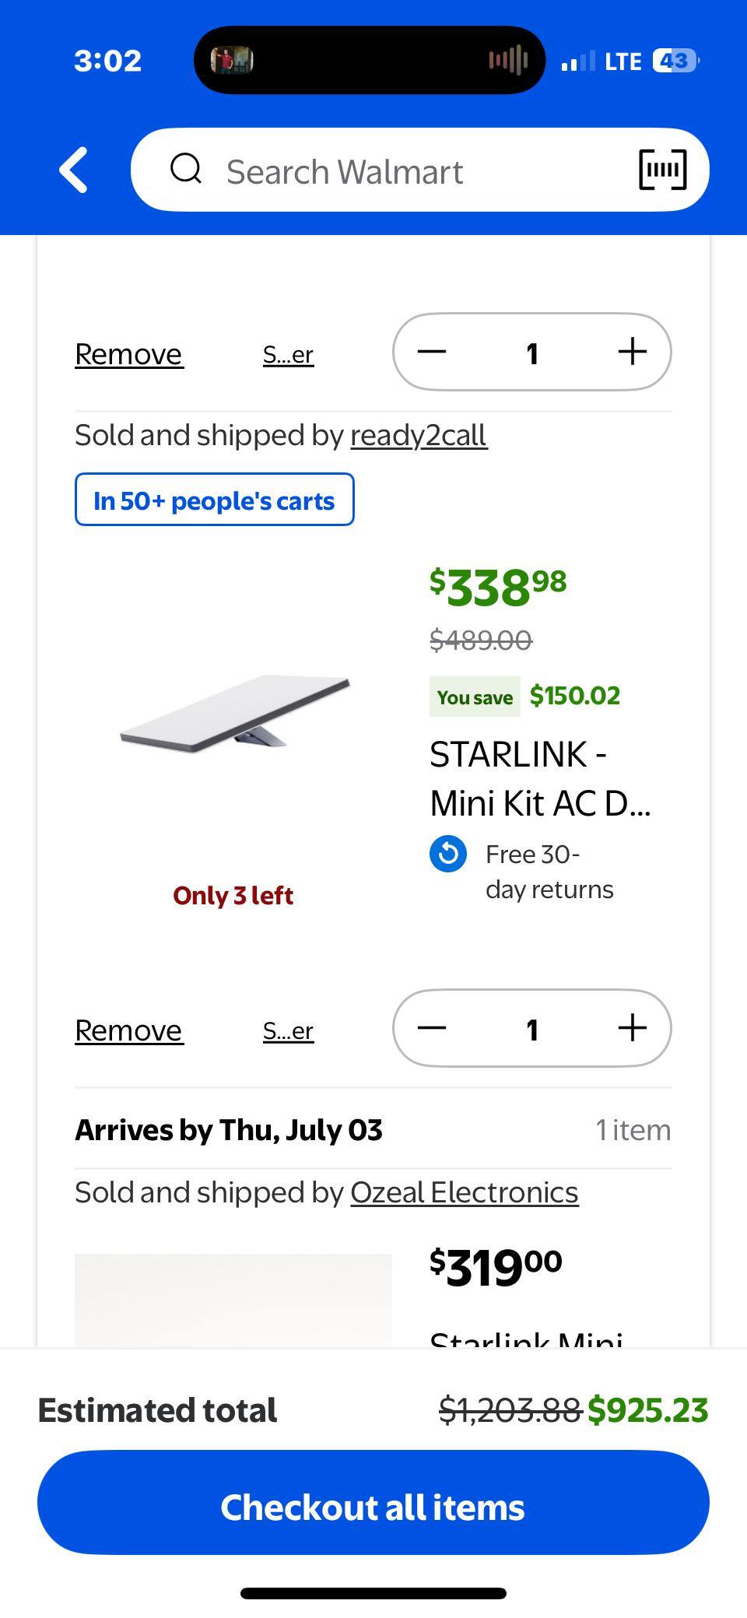Decrease quantity of Starlink Mini Kit

click(432, 1028)
